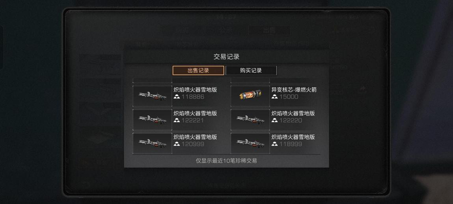453x204 pixels.
Task: Click gold bar icon beside 15000
Action: (274, 97)
